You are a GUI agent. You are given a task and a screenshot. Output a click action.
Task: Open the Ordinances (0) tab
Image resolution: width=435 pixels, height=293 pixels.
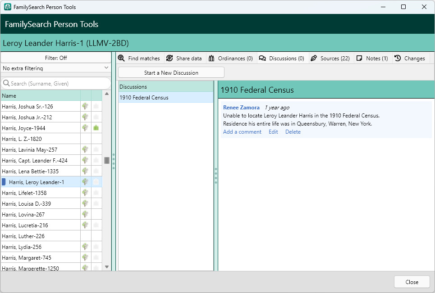coord(231,58)
